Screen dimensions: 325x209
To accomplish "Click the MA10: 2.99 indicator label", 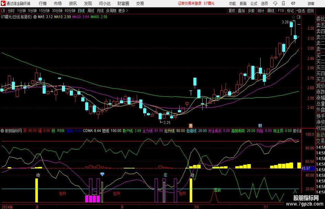I will point(62,17).
